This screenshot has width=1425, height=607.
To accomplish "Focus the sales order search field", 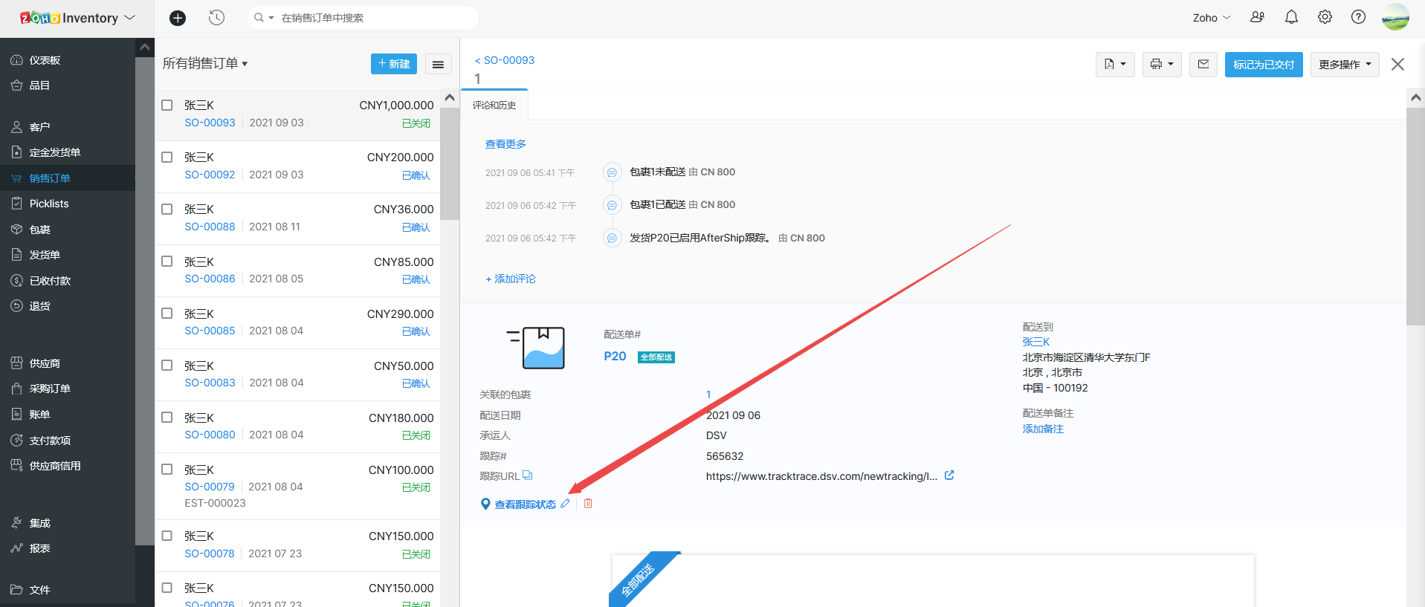I will pos(372,18).
